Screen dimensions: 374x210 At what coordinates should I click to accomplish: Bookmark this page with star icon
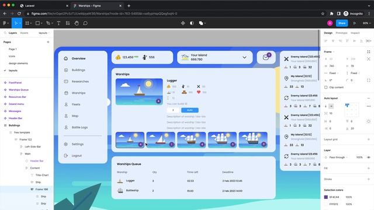[x=323, y=13]
